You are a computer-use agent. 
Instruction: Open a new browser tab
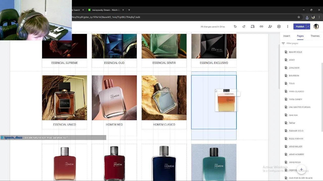pyautogui.click(x=129, y=10)
